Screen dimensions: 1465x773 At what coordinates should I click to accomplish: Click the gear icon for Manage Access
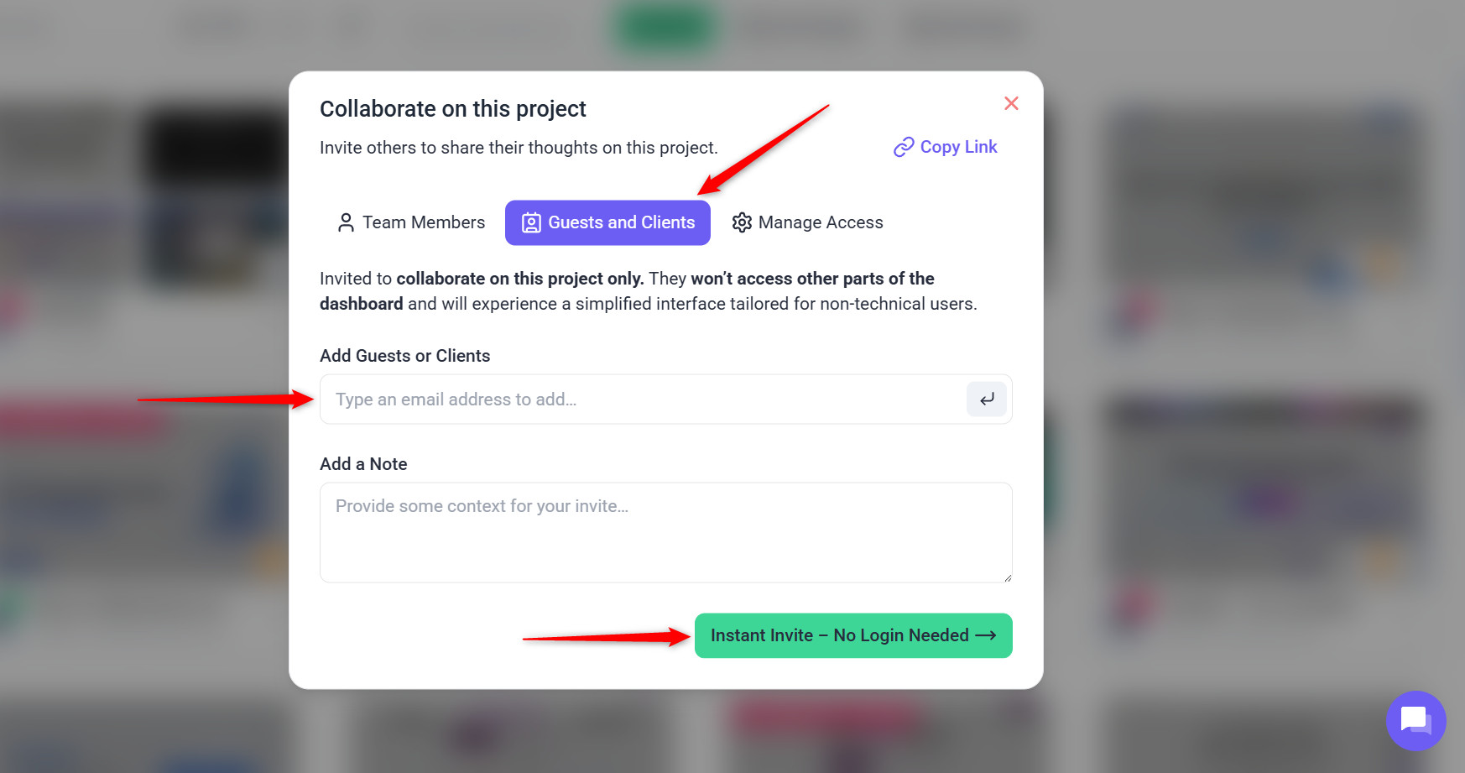(742, 222)
